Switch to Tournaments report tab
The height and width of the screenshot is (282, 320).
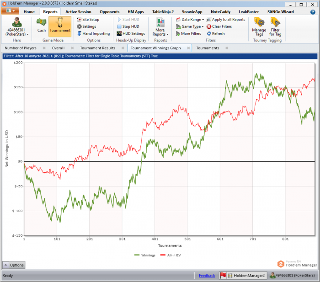[x=208, y=48]
